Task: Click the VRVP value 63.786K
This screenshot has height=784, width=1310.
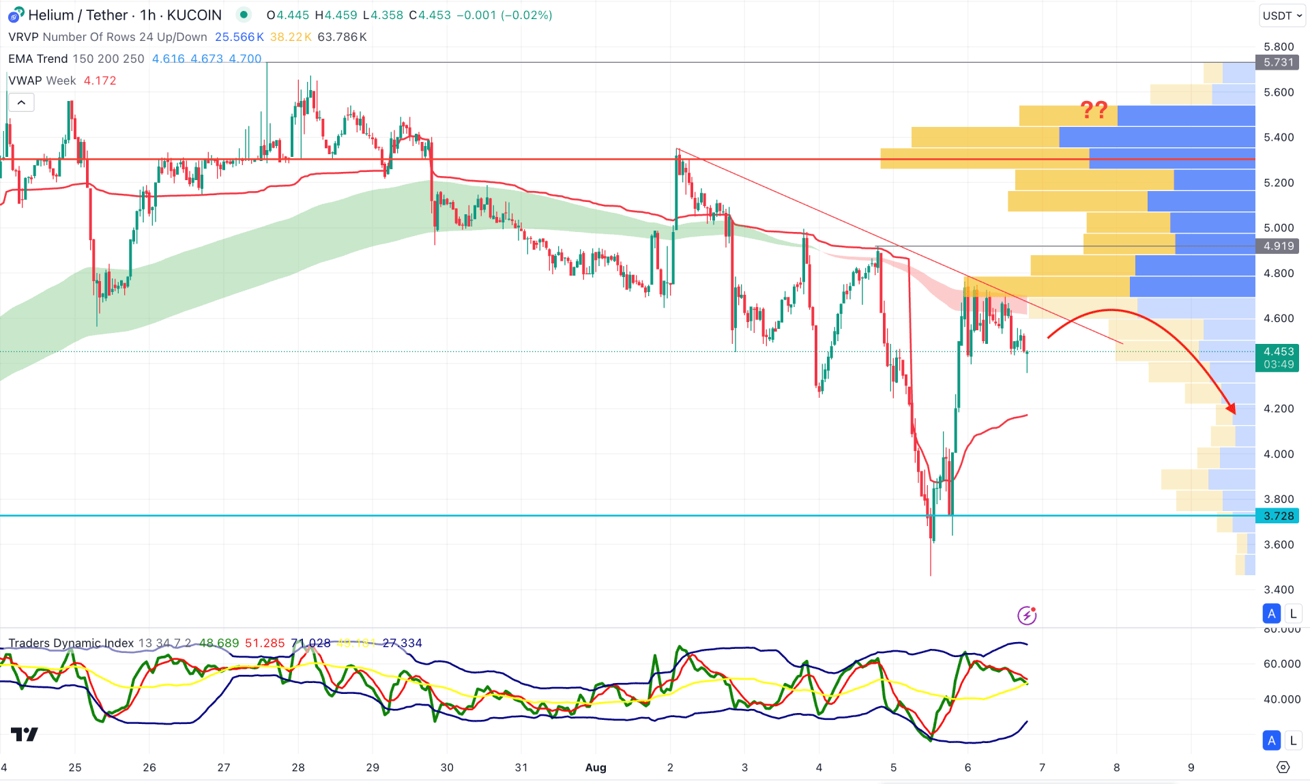Action: (x=343, y=37)
